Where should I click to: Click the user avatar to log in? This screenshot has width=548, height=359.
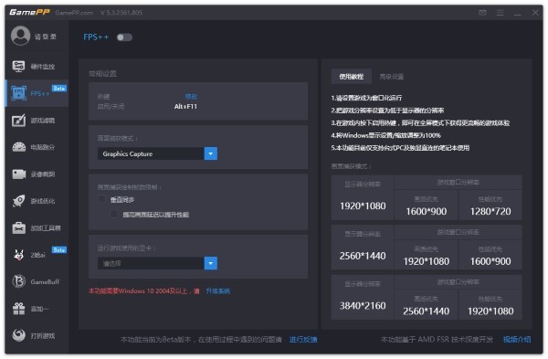20,36
